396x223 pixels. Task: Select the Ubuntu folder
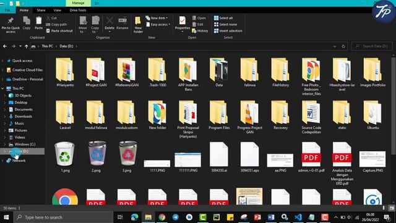[x=372, y=115]
